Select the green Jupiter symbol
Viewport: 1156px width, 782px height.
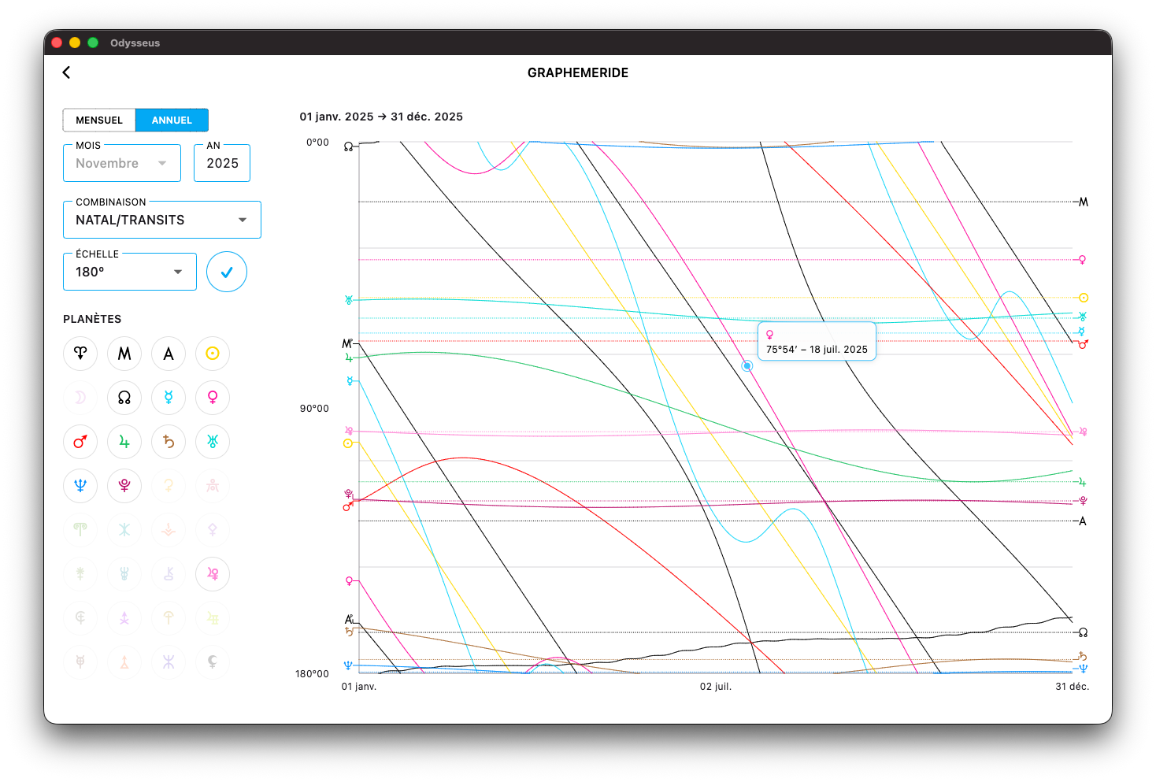pyautogui.click(x=124, y=442)
